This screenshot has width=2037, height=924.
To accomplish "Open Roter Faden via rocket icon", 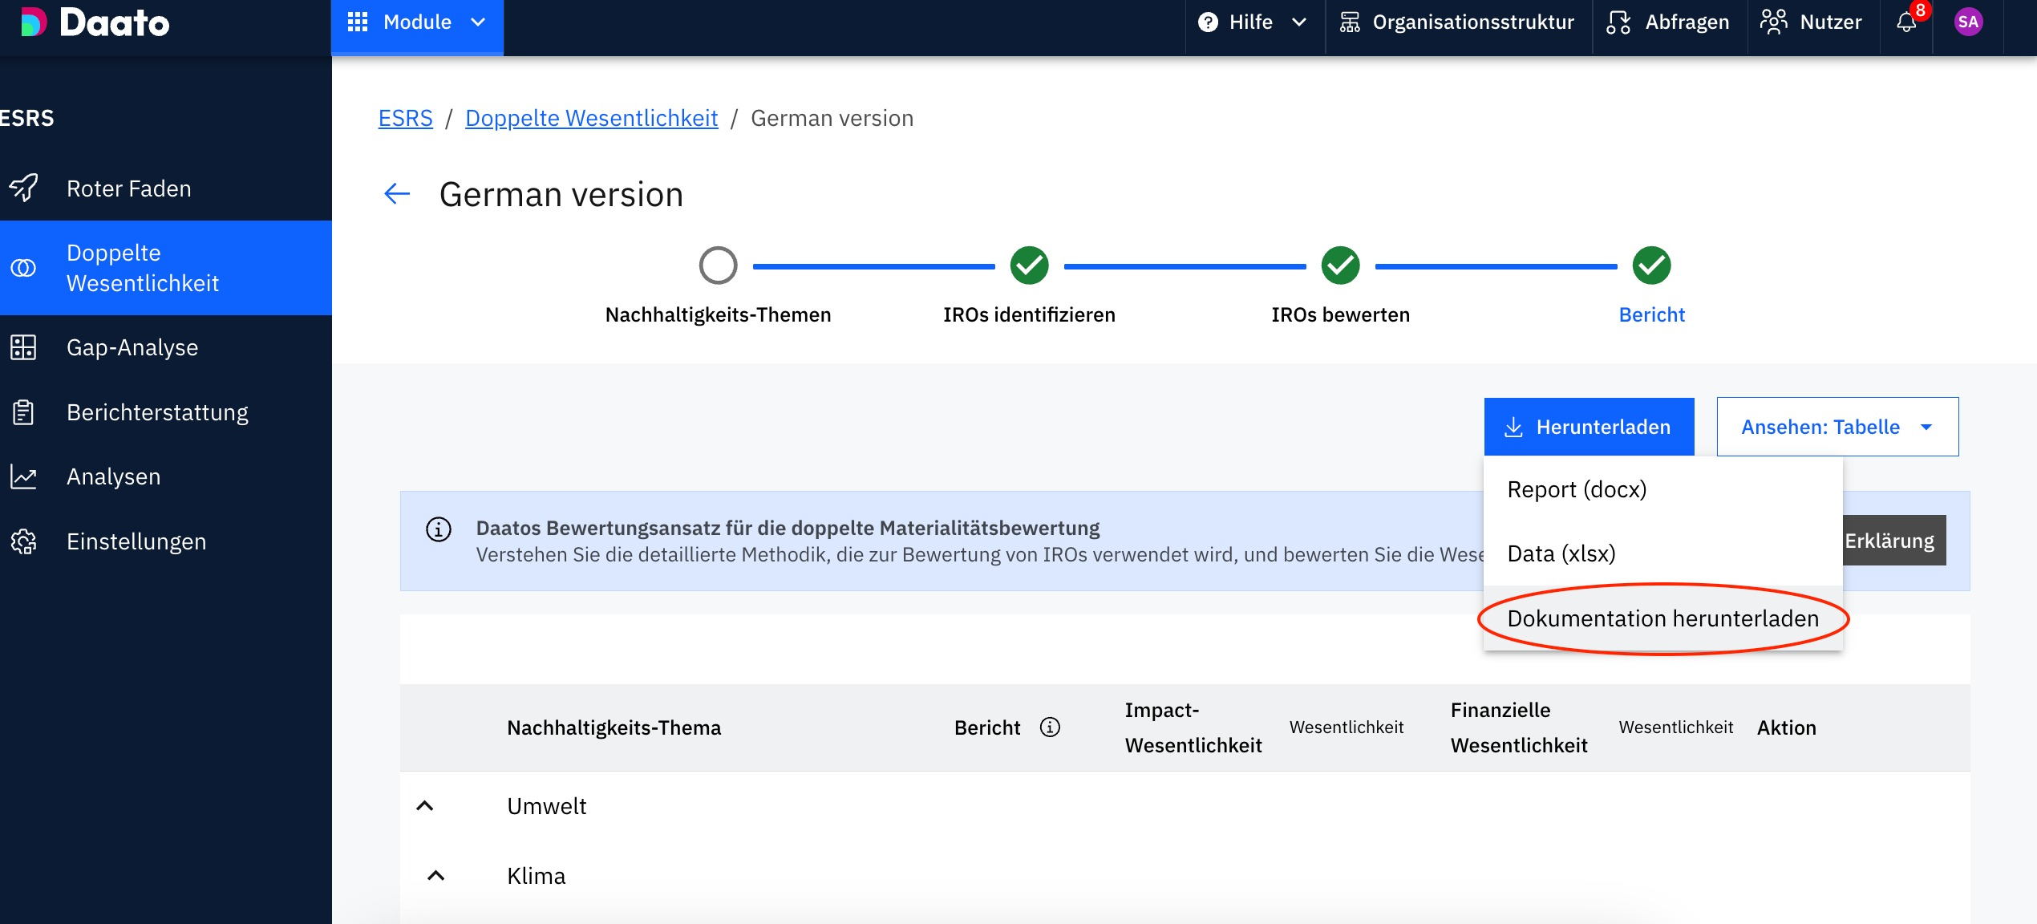I will (x=24, y=188).
